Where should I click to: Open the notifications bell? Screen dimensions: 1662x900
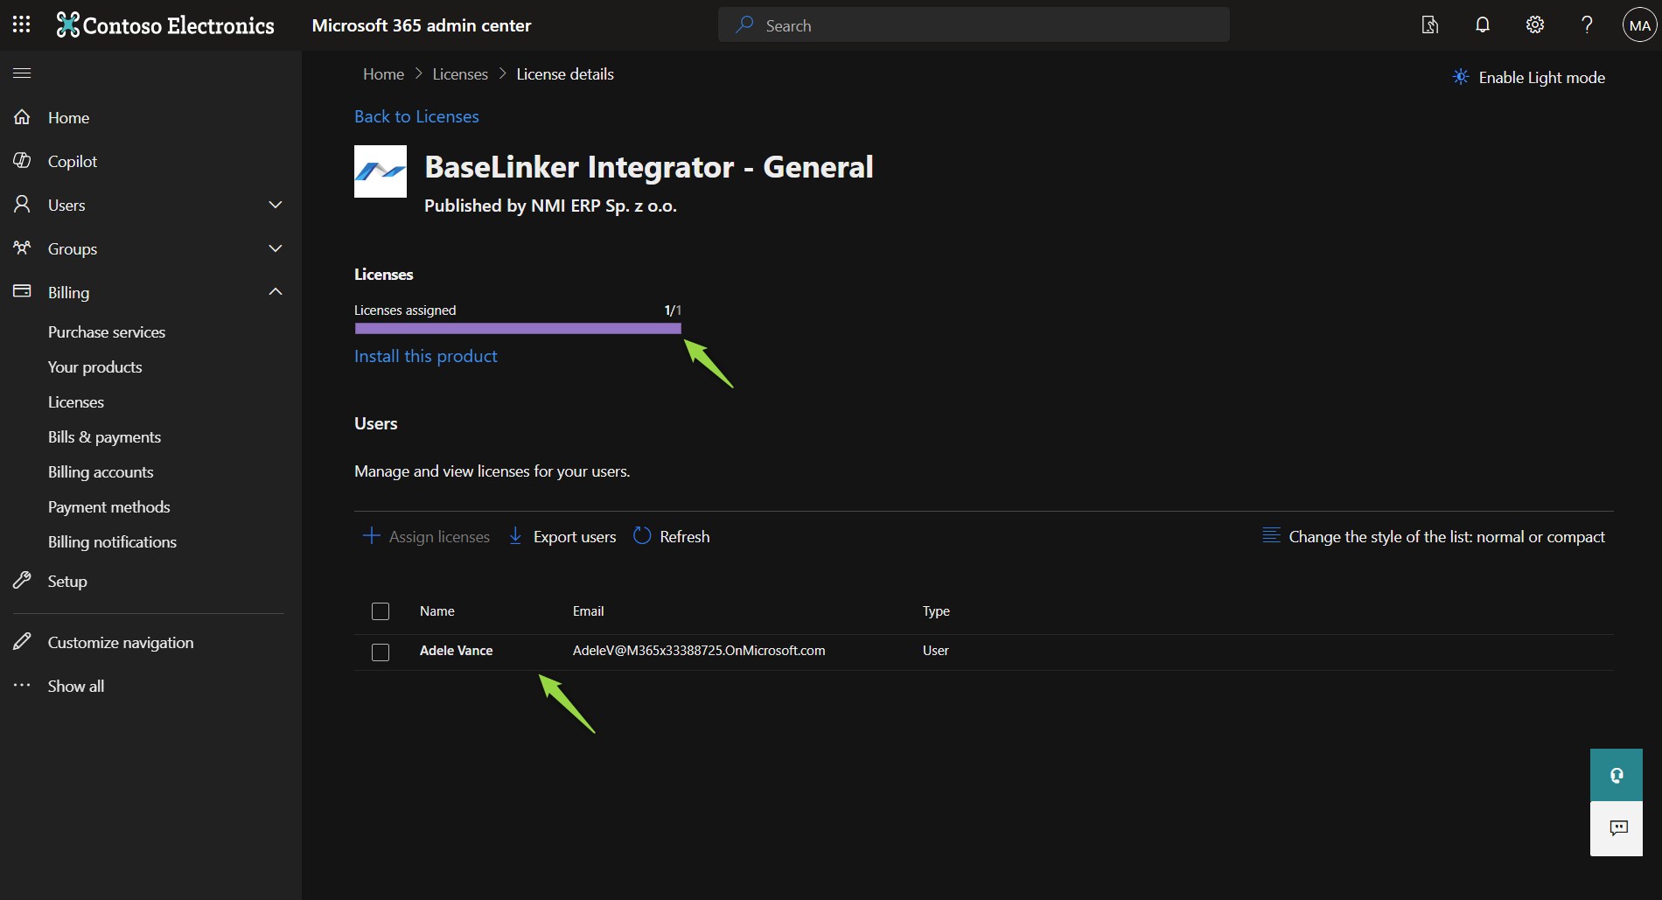point(1483,24)
